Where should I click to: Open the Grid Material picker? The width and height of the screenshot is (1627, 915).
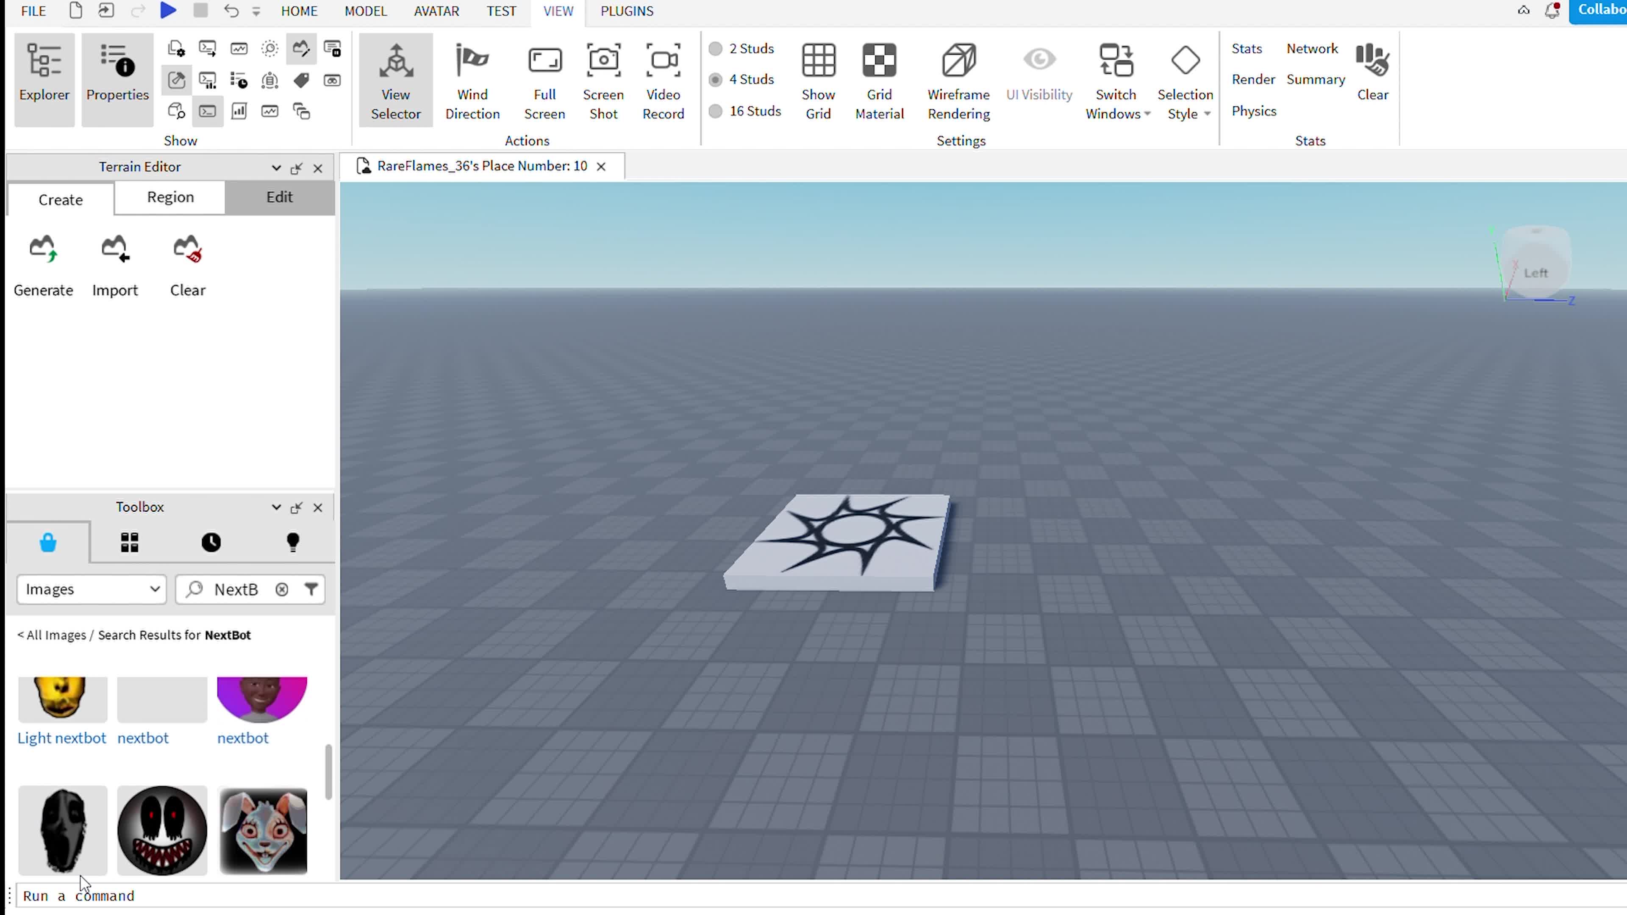click(x=879, y=79)
